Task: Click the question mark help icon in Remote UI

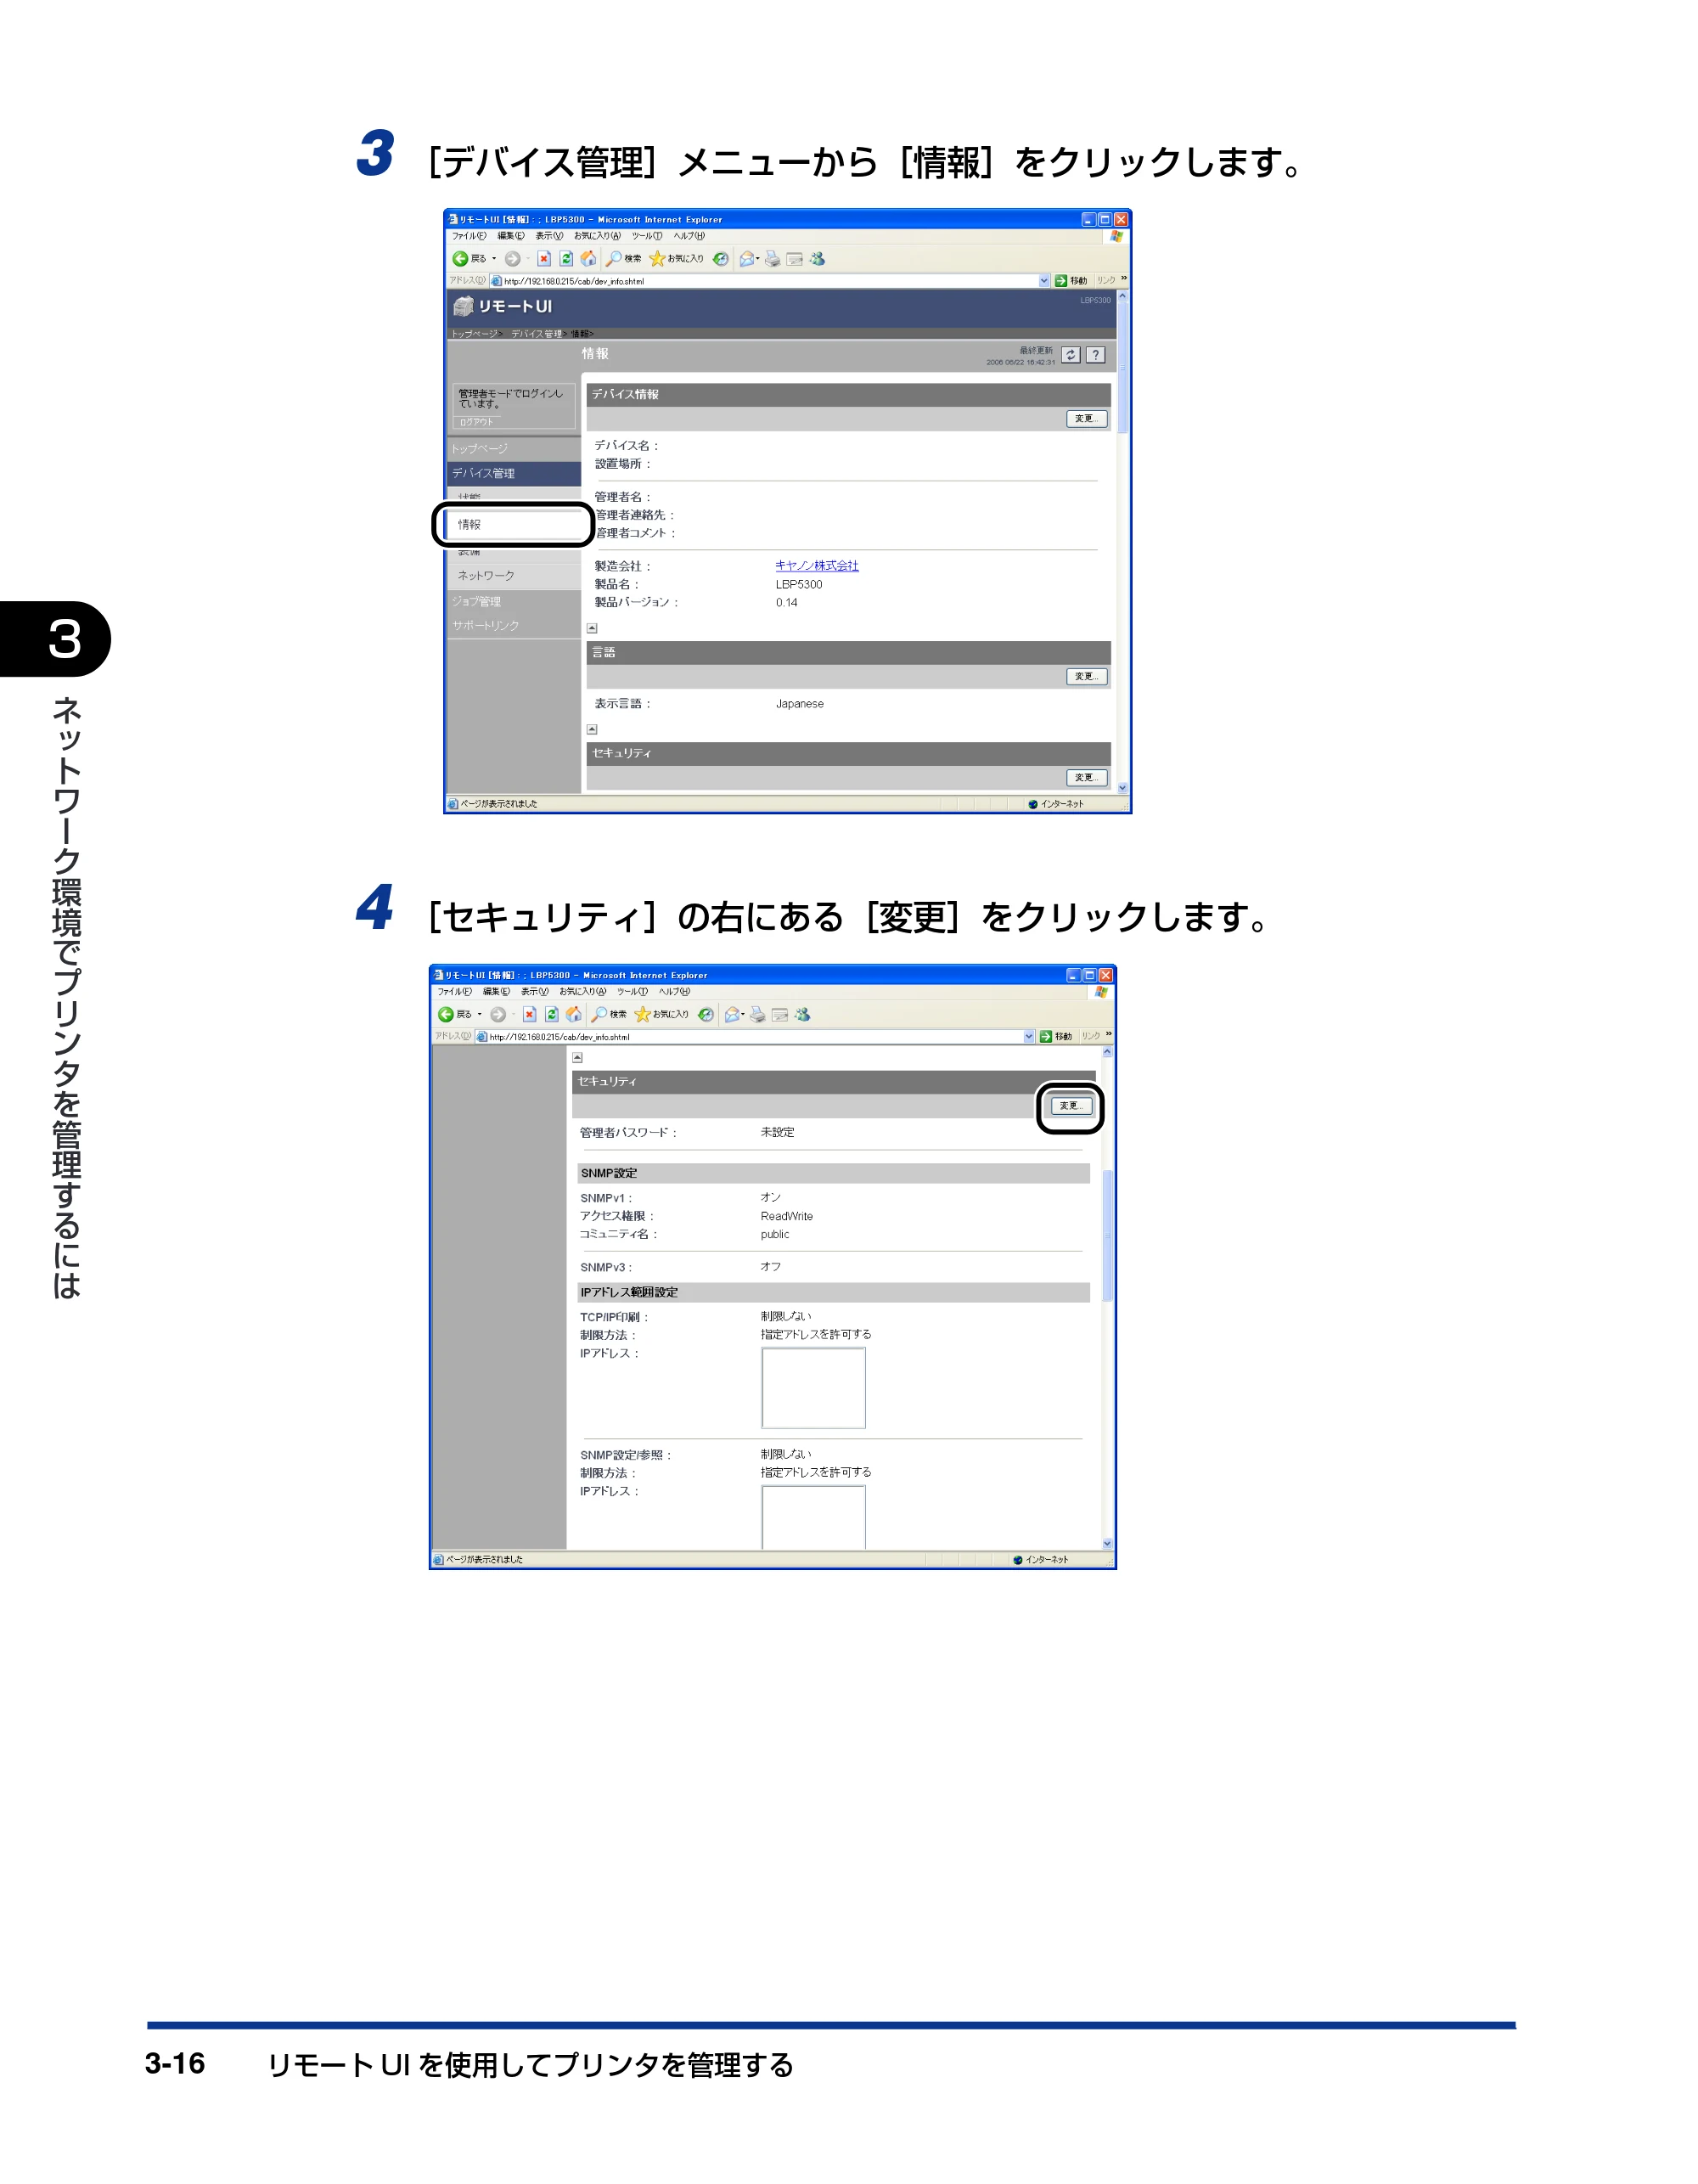Action: click(1096, 355)
